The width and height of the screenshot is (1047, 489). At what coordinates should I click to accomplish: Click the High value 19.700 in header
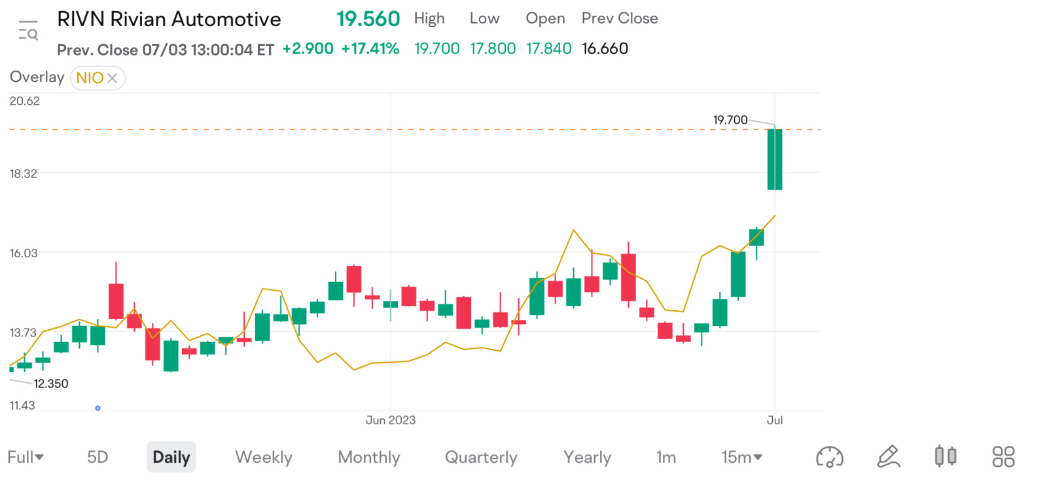click(x=436, y=48)
